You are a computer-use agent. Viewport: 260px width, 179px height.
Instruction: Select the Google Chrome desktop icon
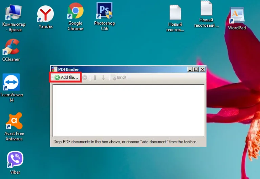coord(75,17)
